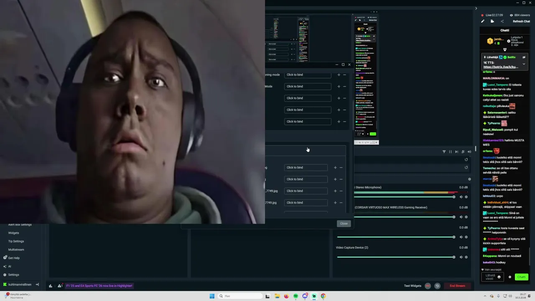The height and width of the screenshot is (301, 535).
Task: Mute the CORSAIR VIRTUOSO receiver source
Action: tap(461, 217)
